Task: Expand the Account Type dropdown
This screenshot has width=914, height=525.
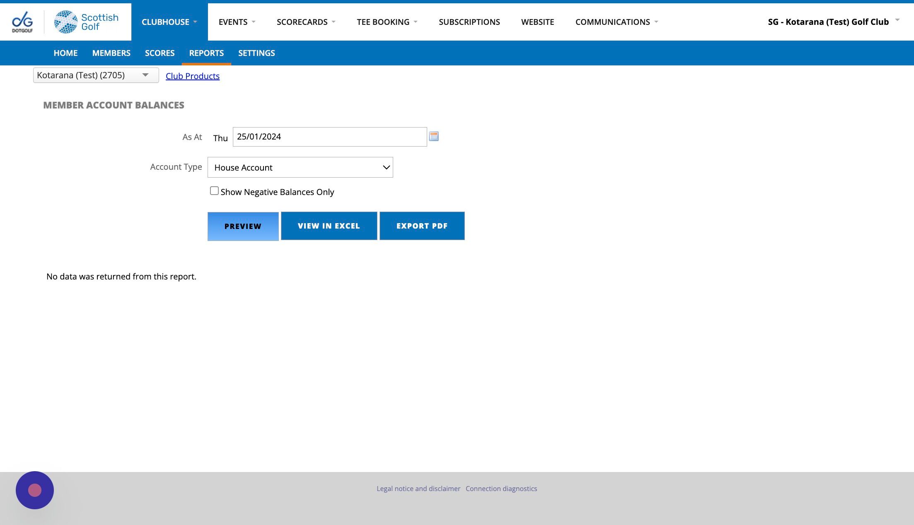Action: [x=300, y=167]
